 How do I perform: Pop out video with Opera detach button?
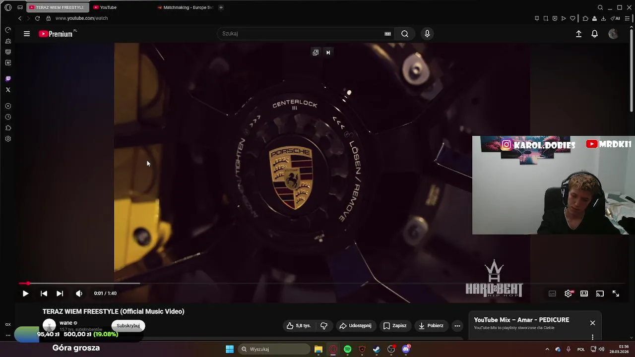(316, 52)
